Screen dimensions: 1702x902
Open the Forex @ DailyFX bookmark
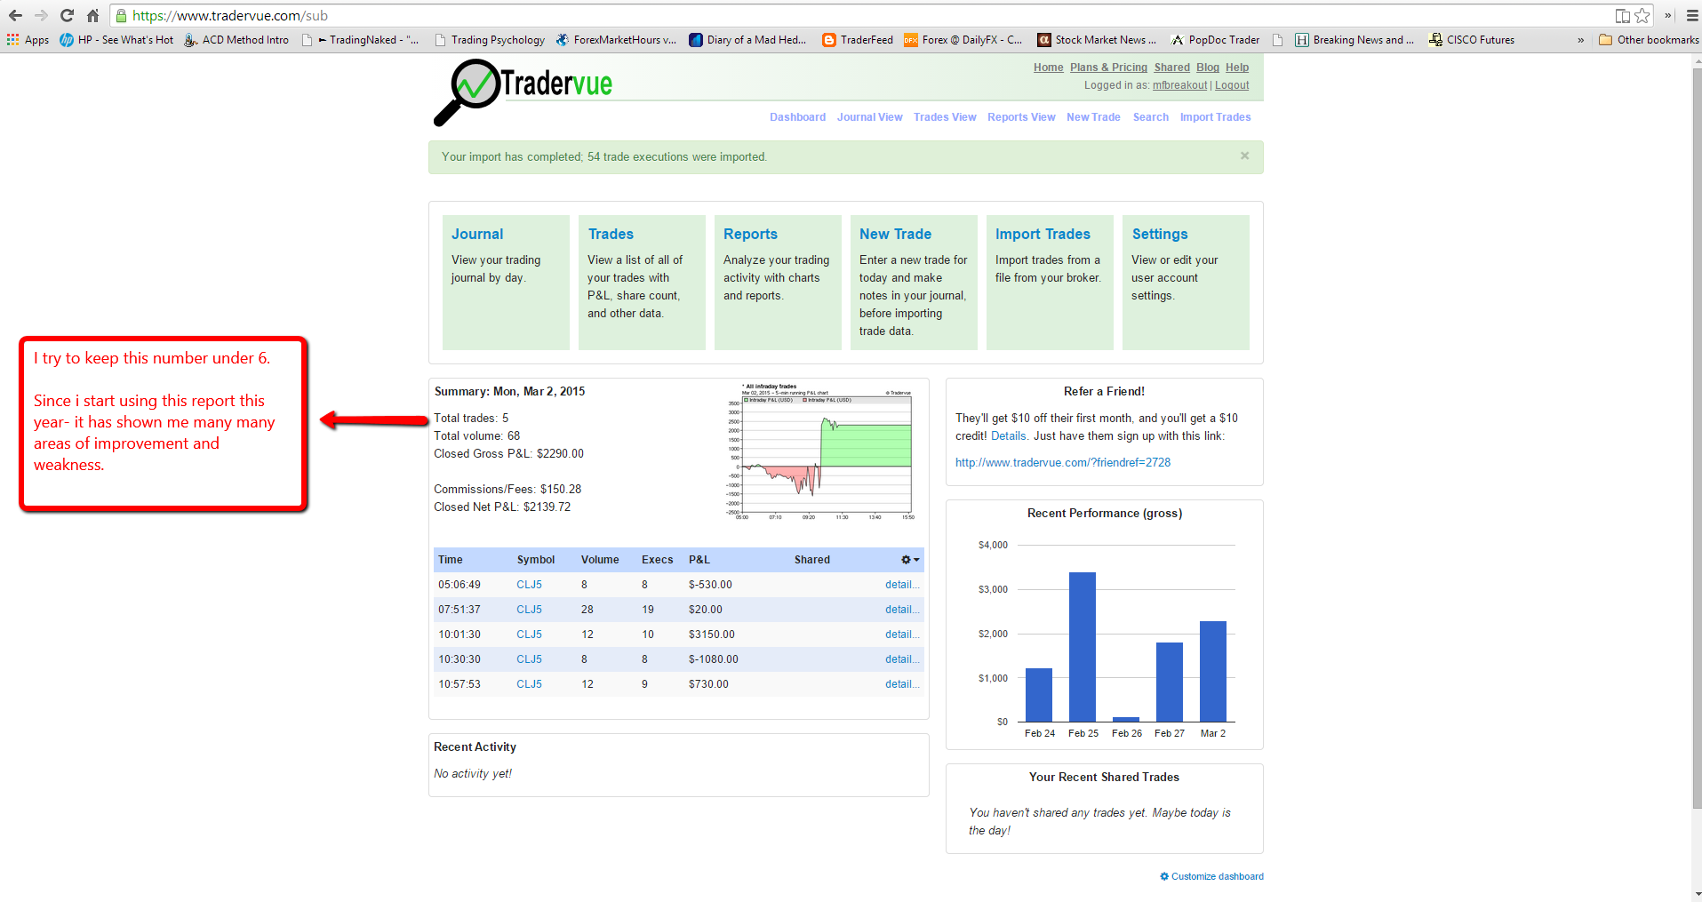click(x=963, y=40)
